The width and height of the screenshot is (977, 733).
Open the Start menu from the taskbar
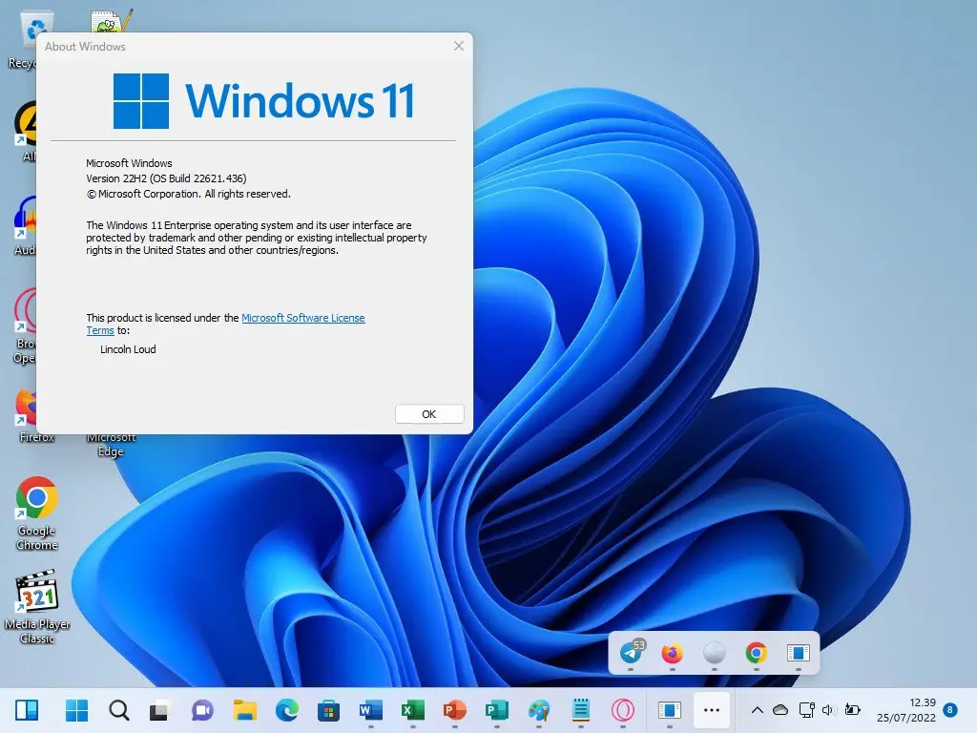point(76,710)
